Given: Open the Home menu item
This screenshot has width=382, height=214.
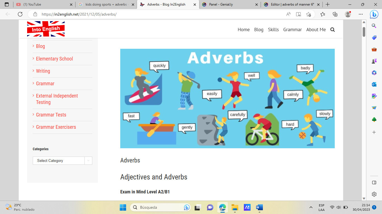Looking at the screenshot, I should tap(244, 30).
